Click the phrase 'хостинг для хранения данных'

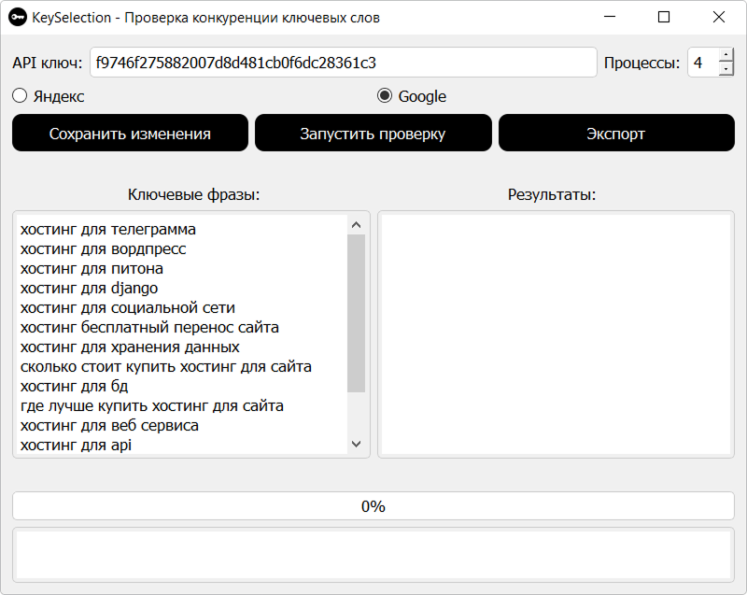[130, 347]
